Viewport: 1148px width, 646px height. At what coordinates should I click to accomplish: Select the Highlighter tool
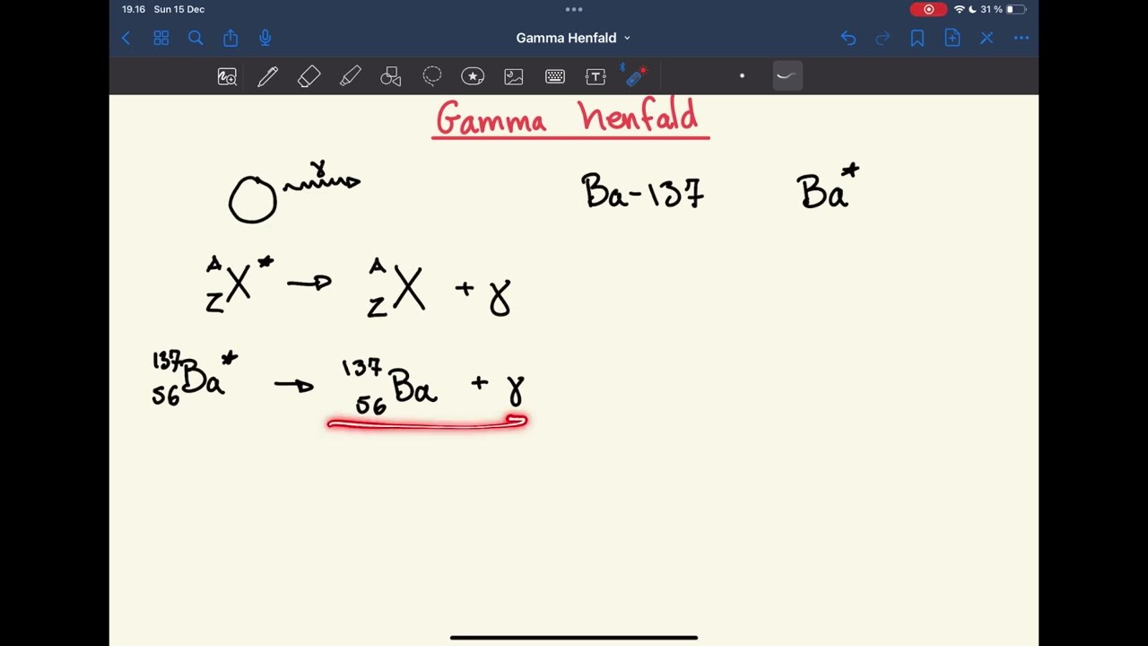pyautogui.click(x=350, y=77)
